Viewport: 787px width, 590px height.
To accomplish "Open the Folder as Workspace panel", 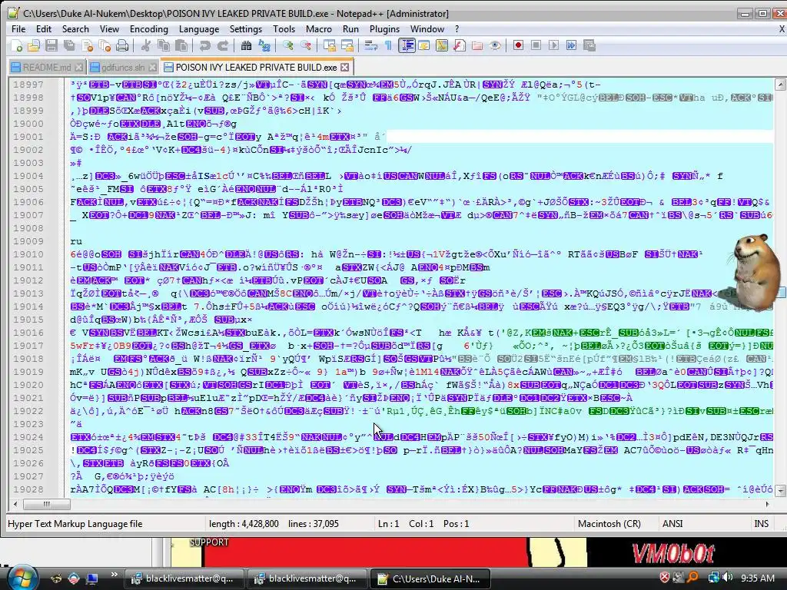I will (477, 45).
